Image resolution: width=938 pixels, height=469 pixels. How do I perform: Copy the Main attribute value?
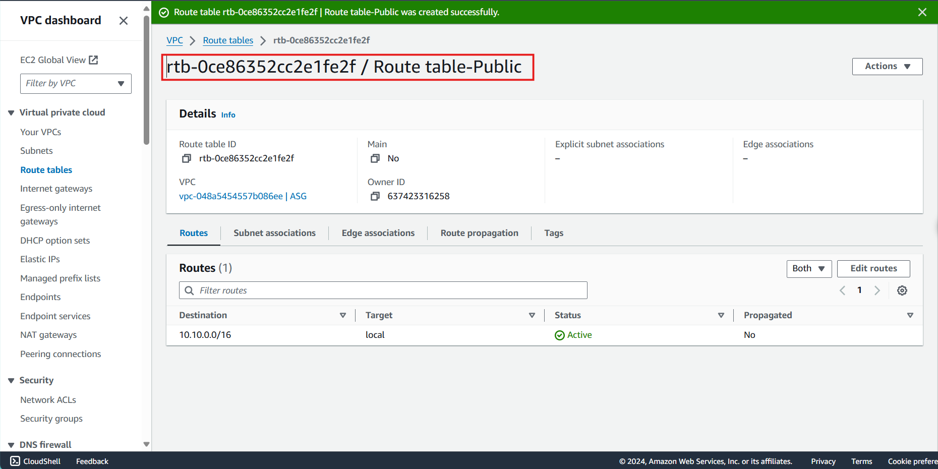click(x=375, y=158)
